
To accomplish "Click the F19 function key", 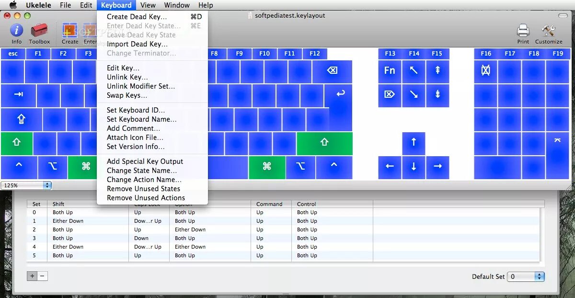I will click(x=557, y=54).
